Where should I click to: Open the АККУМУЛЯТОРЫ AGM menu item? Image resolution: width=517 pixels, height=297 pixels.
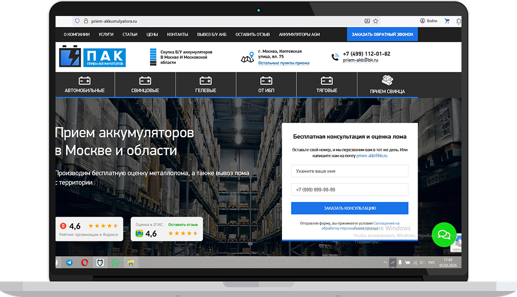click(x=300, y=34)
